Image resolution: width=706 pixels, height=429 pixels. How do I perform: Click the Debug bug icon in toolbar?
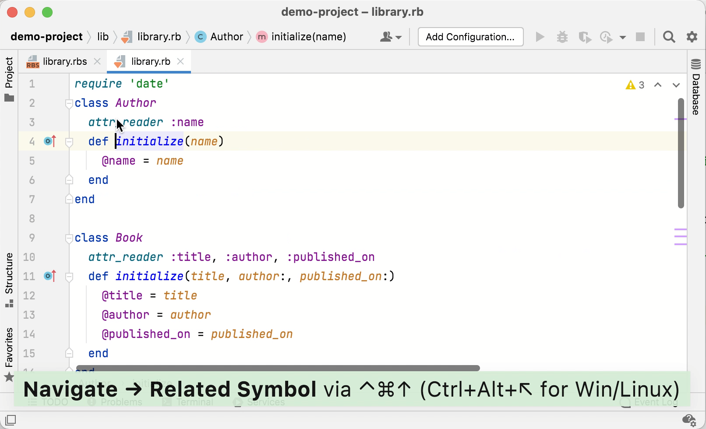pyautogui.click(x=562, y=37)
